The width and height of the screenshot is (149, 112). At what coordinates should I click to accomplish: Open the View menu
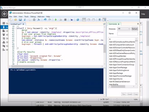20,16
